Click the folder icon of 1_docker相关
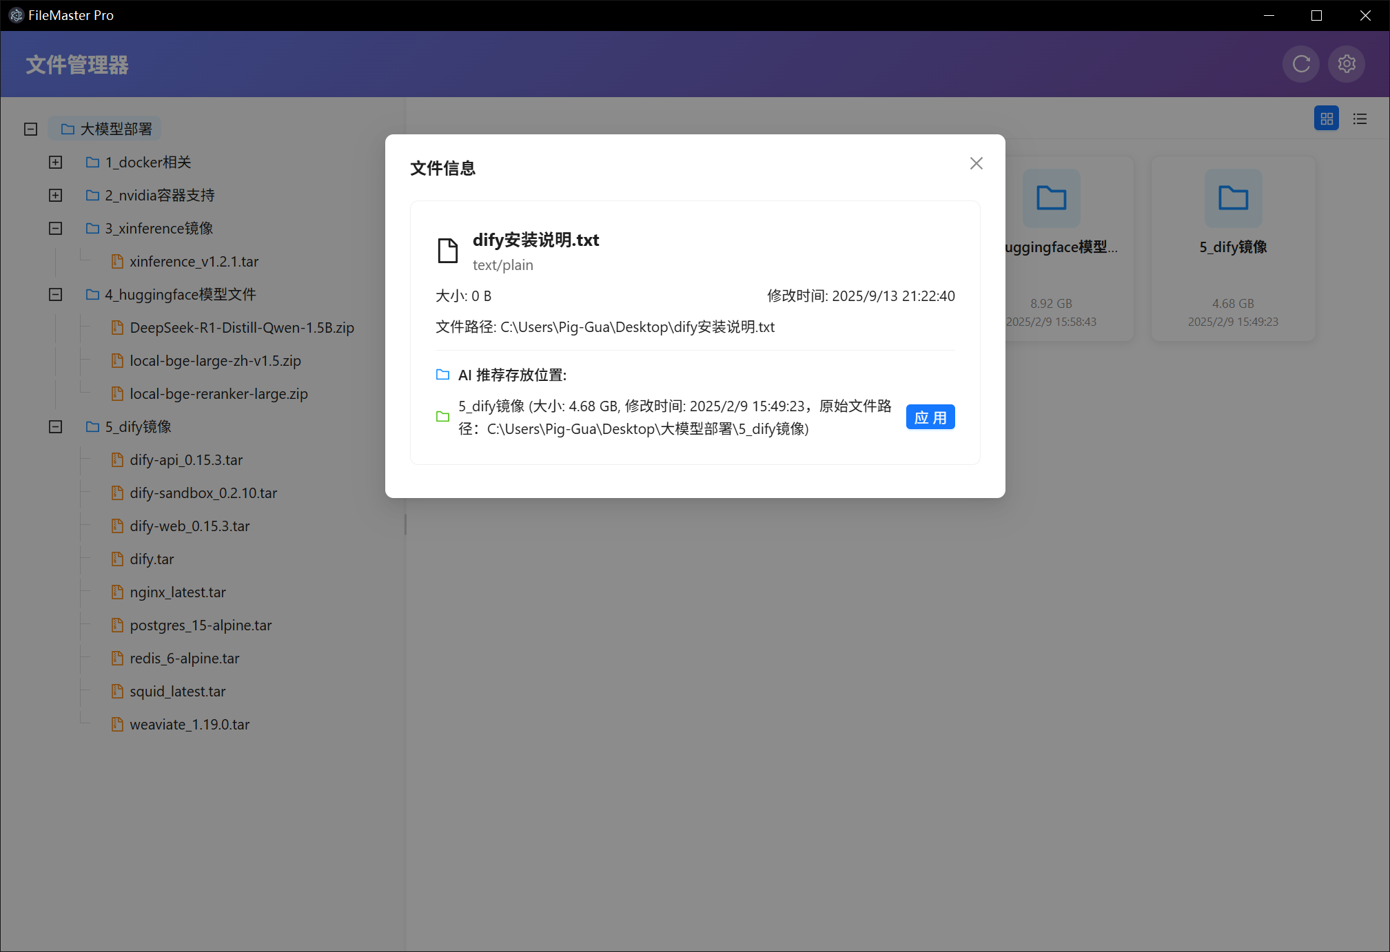Screen dimensions: 1390x952 [92, 162]
